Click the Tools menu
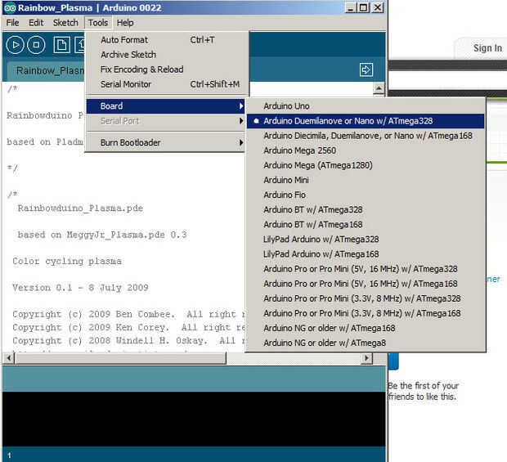507x462 pixels. 98,23
